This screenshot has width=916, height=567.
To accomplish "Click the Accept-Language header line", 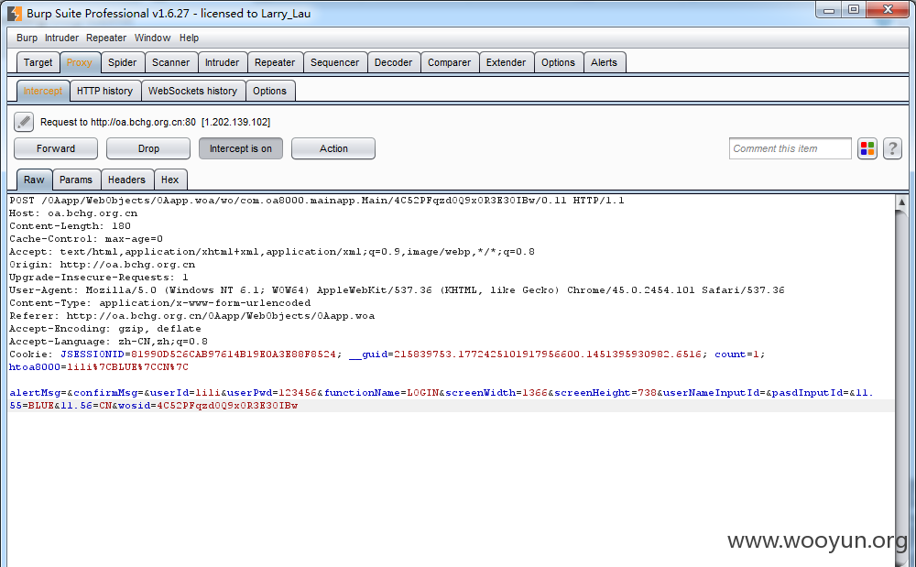I will 108,342.
